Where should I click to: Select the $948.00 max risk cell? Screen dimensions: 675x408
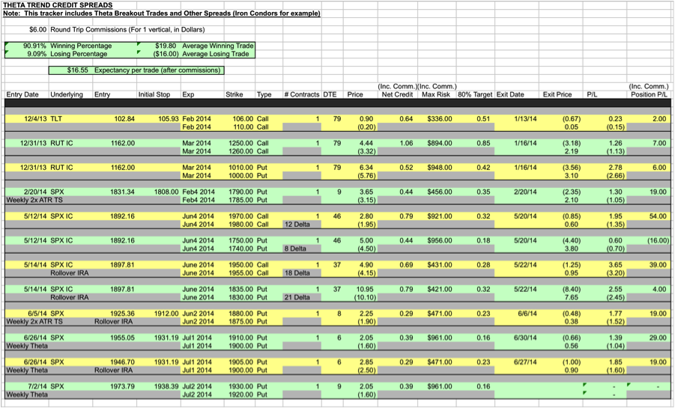tap(440, 168)
